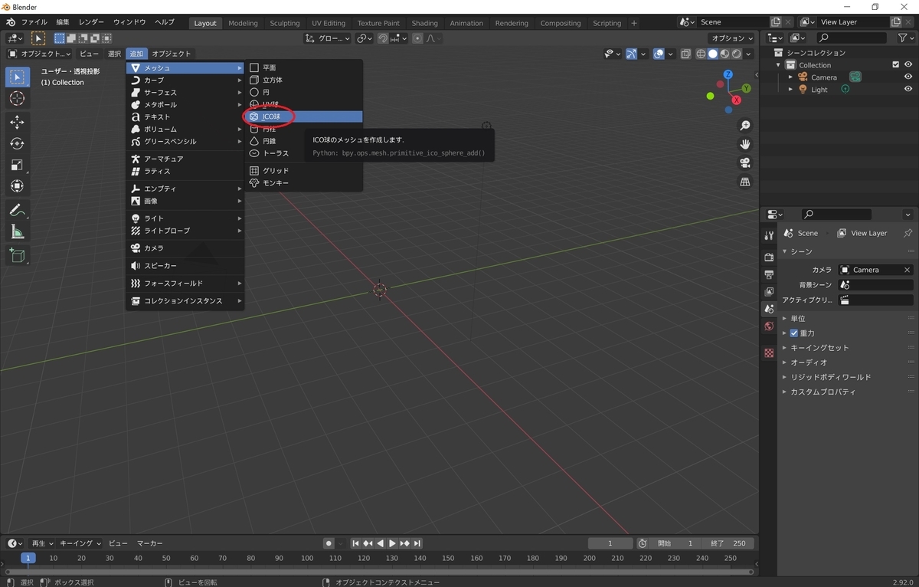Viewport: 919px width, 587px height.
Task: Switch to the Sculpting workspace tab
Action: point(284,23)
